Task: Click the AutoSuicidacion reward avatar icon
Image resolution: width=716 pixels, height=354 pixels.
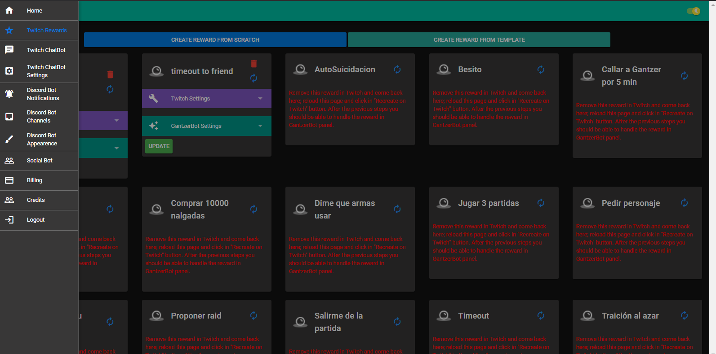Action: tap(300, 70)
